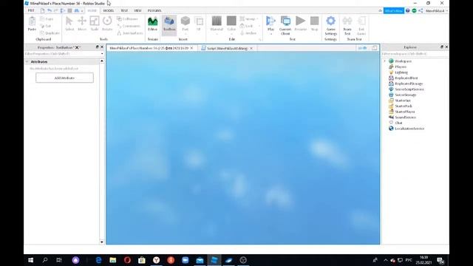Select Players in Explorer
Image resolution: width=473 pixels, height=266 pixels.
click(x=401, y=66)
